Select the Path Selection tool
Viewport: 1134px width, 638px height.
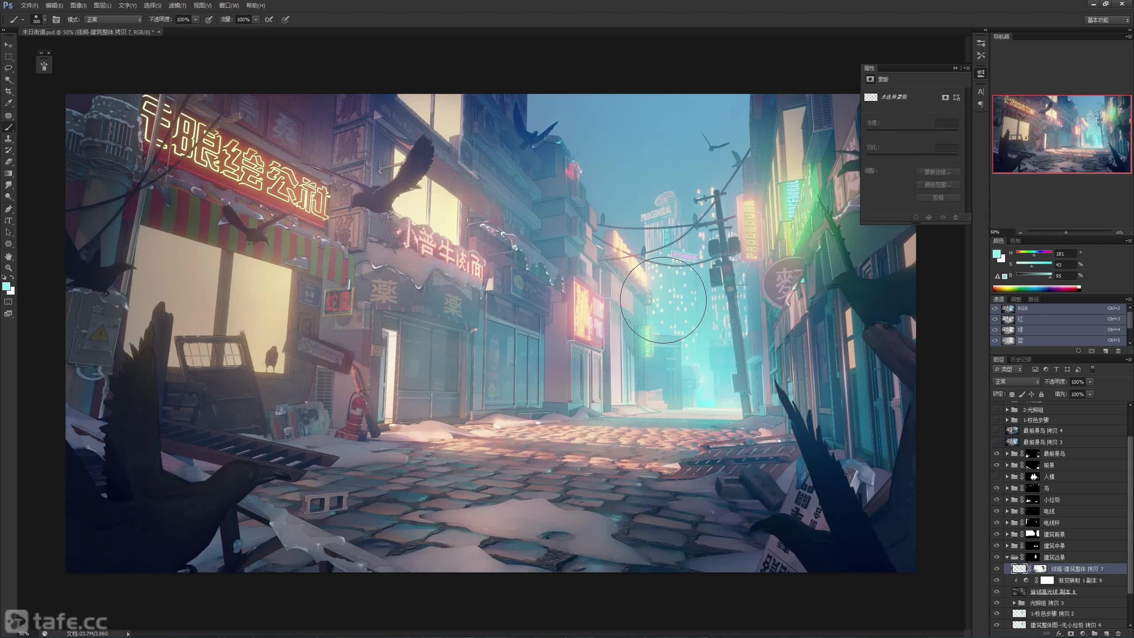pyautogui.click(x=8, y=232)
